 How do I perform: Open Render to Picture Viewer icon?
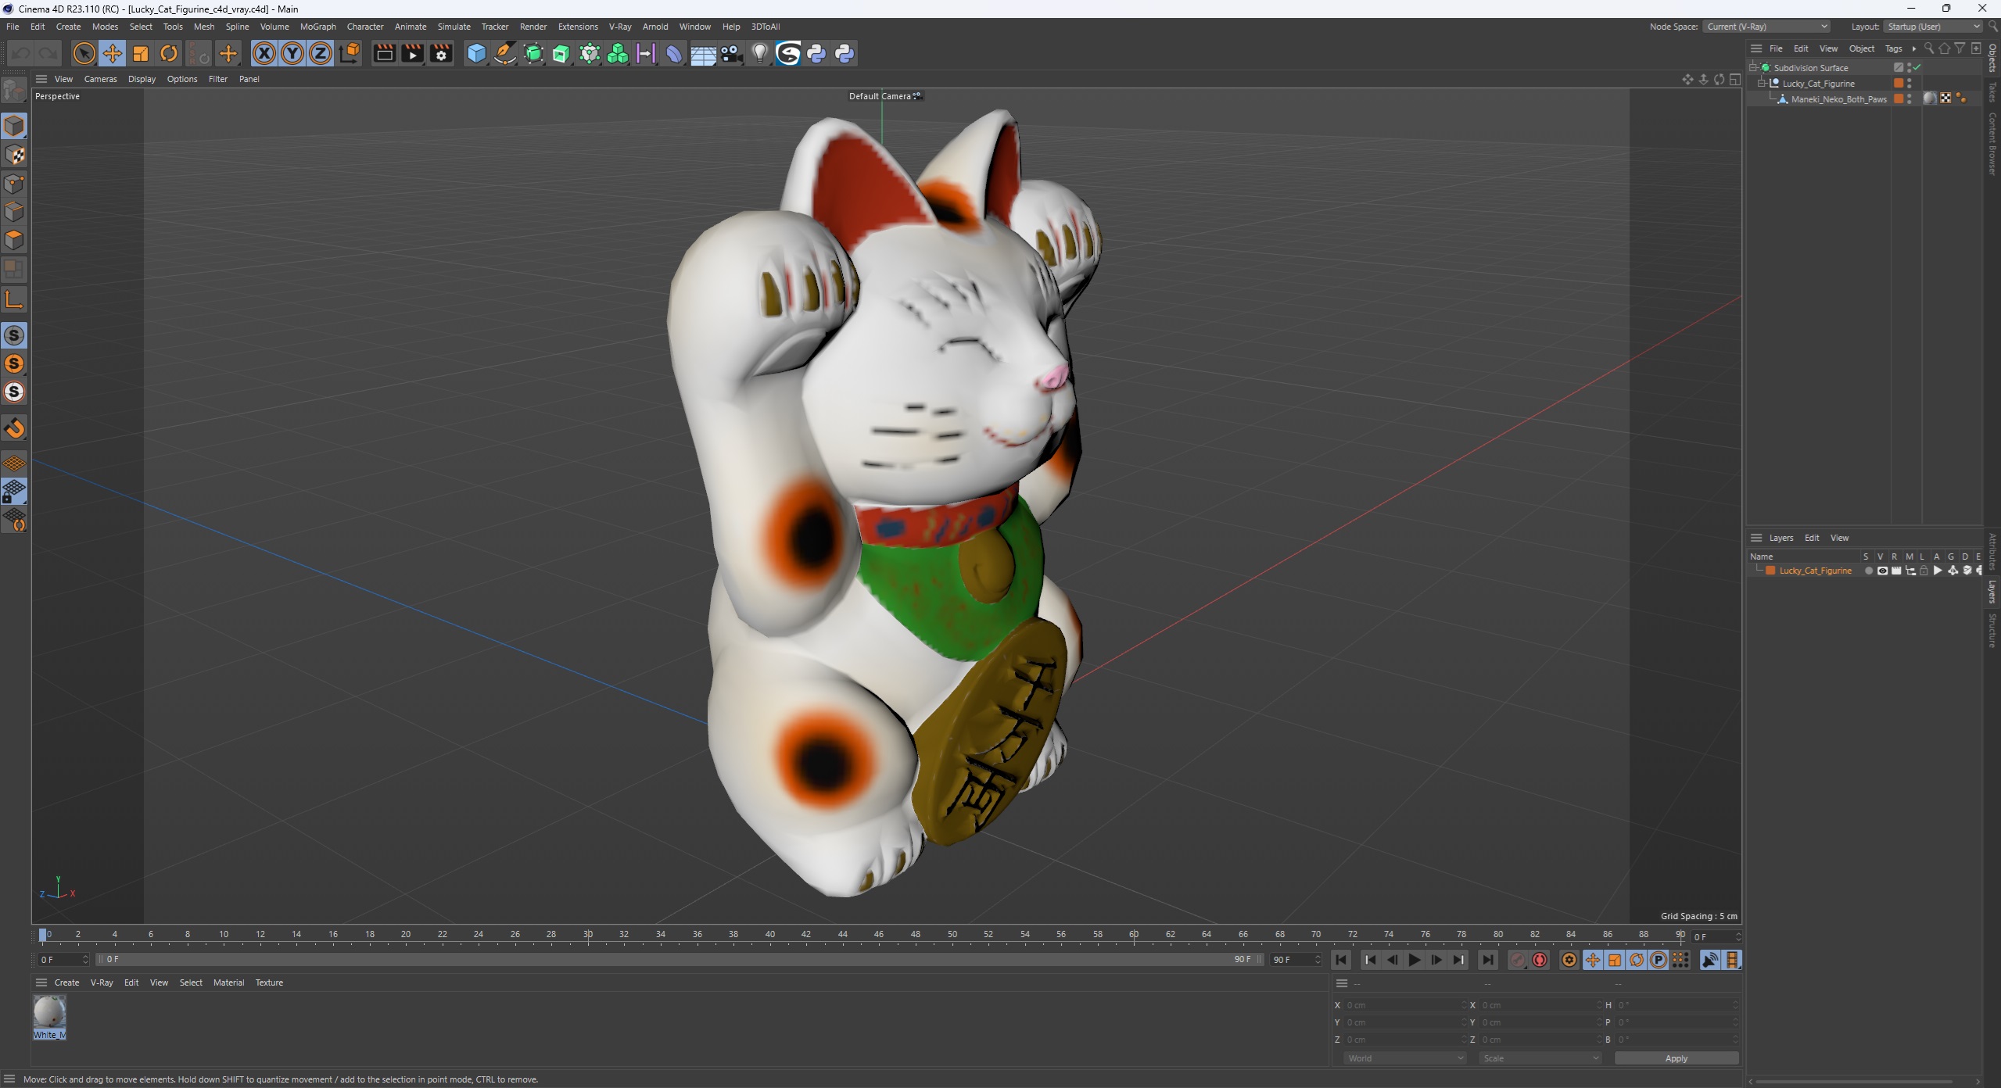(x=412, y=53)
